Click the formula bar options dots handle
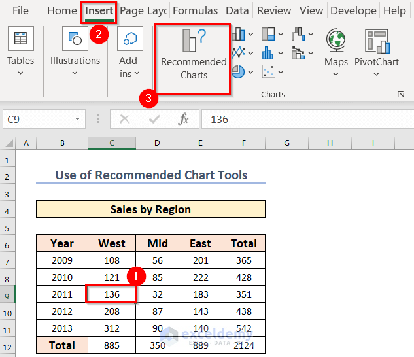 coord(97,119)
